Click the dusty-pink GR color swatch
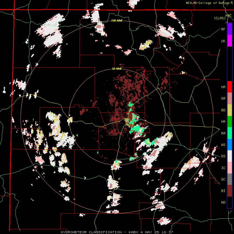Image resolution: width=234 pixels, height=234 pixels. [x=230, y=99]
